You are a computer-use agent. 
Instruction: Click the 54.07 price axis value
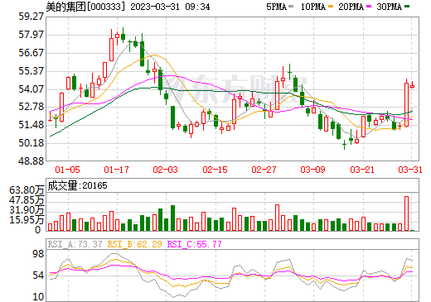click(31, 89)
